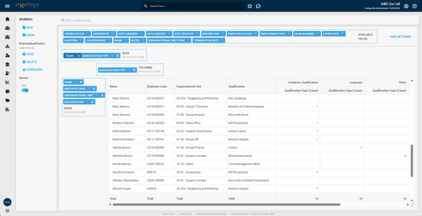Open Terms of Use footer link
Screen dimensions: 422x216
click(x=168, y=214)
